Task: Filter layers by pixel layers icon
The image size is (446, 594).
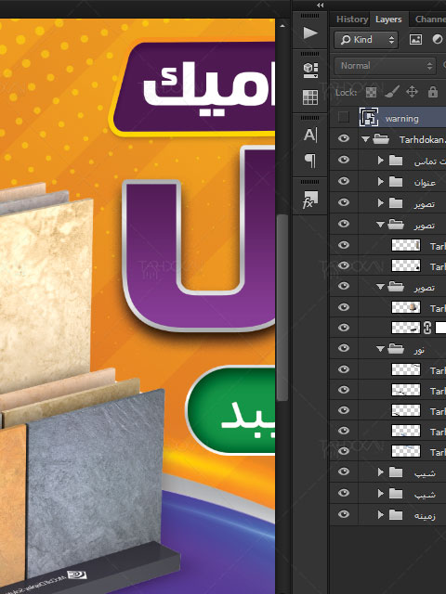Action: point(415,40)
